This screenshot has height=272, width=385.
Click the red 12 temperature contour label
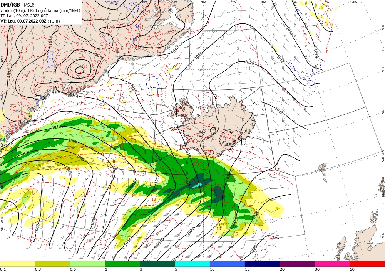(168, 219)
